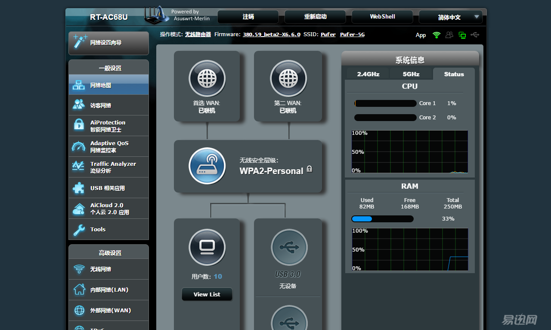Open the 访客网络 guest network icon

(79, 105)
